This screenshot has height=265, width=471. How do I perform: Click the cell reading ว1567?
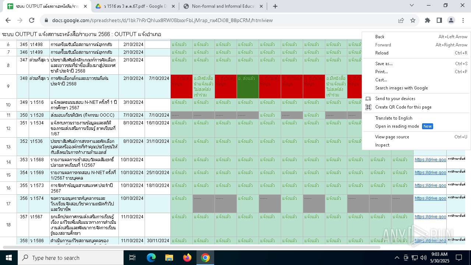[39, 225]
